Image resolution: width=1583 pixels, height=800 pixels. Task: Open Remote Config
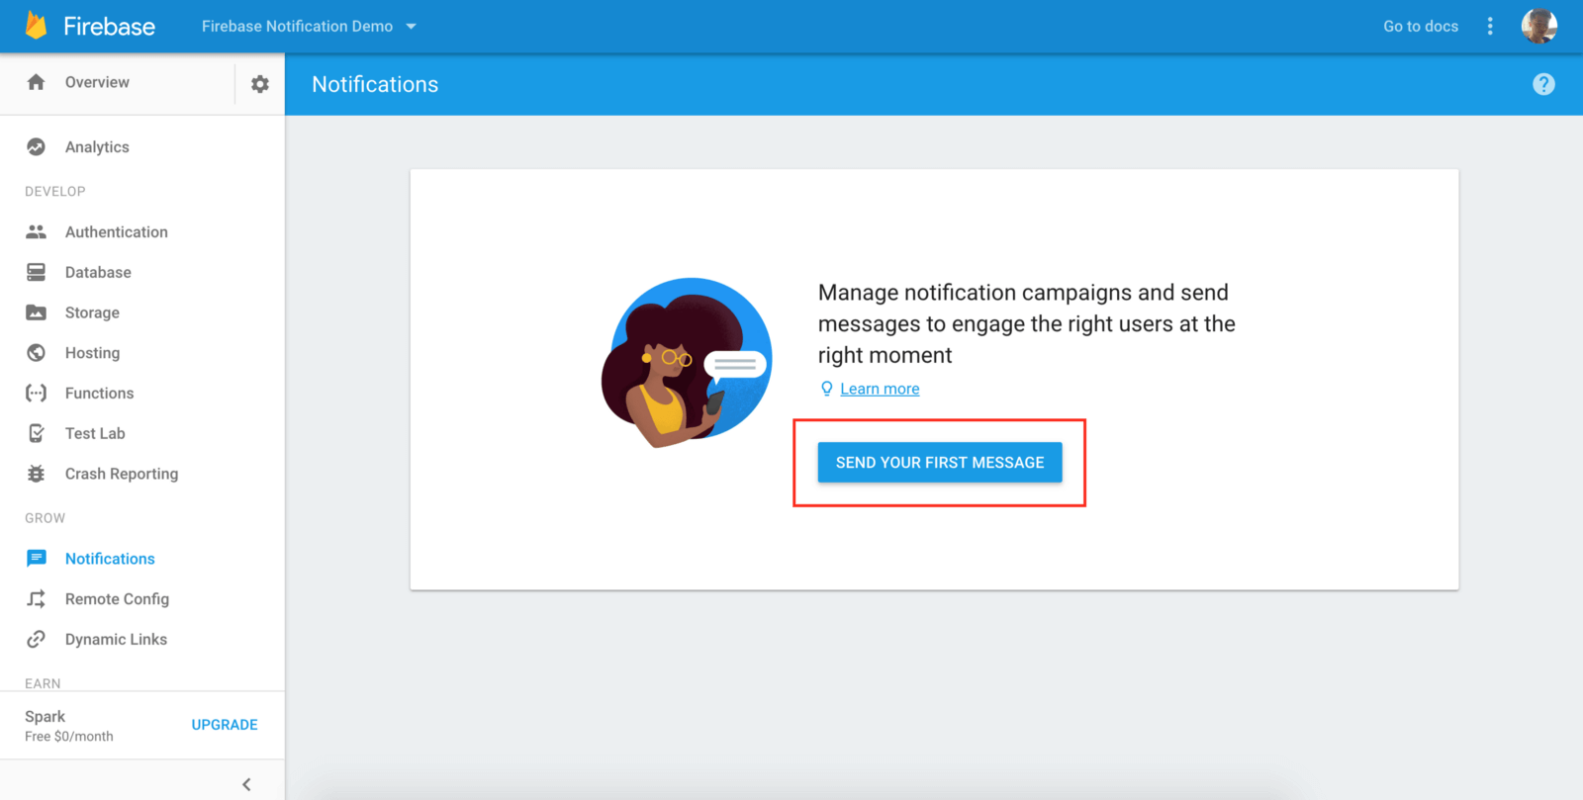click(x=117, y=599)
